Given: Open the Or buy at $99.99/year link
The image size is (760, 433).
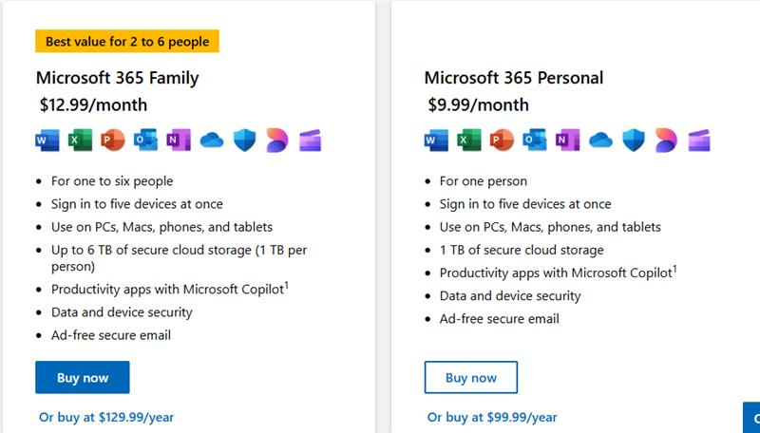Looking at the screenshot, I should (492, 417).
